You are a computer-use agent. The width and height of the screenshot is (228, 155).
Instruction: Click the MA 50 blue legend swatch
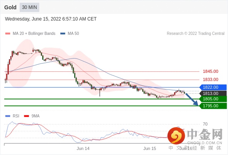[63, 34]
